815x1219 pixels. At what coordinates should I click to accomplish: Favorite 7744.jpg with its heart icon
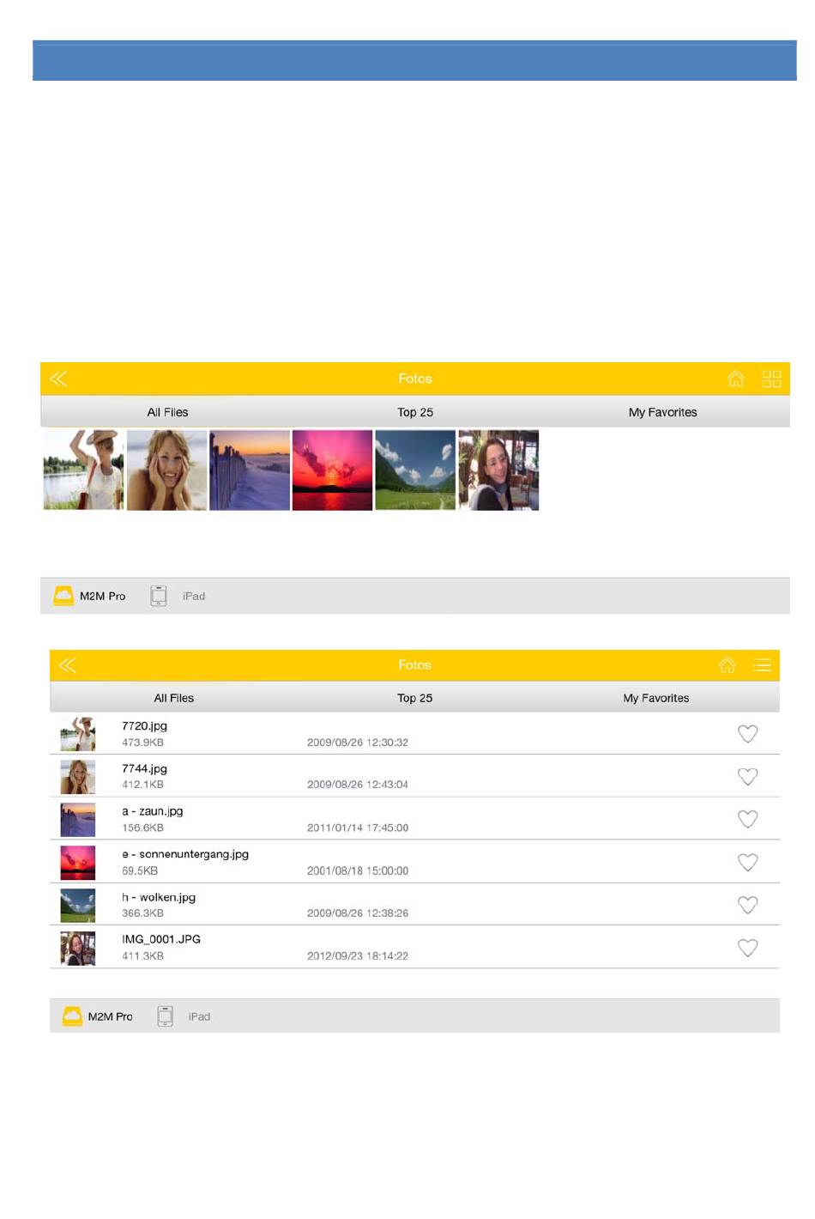[748, 776]
